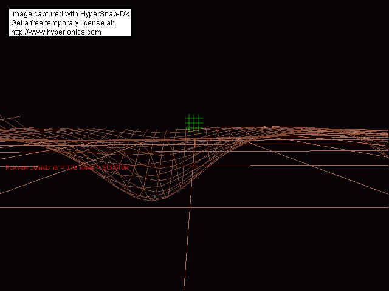This screenshot has height=291, width=389.
Task: Click the red marker on left horizon
Action: click(x=35, y=143)
